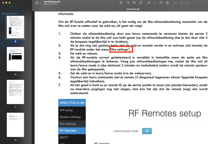Maximize the Preview window
208x144 pixels.
(x=10, y=3)
